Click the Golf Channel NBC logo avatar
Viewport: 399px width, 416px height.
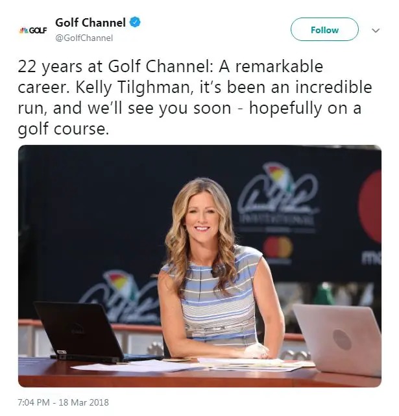(x=33, y=31)
